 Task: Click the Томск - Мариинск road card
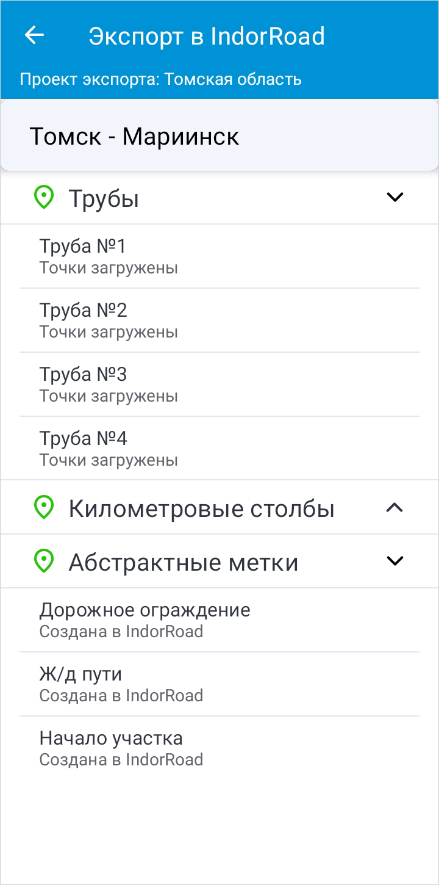pos(220,136)
